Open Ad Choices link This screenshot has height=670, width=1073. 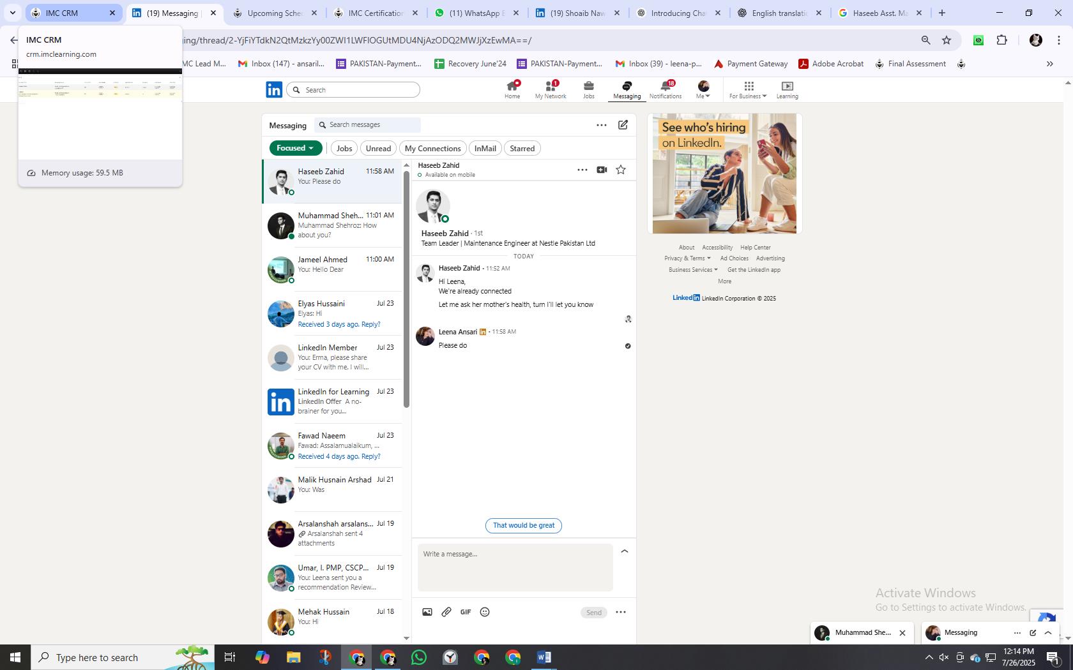[734, 258]
